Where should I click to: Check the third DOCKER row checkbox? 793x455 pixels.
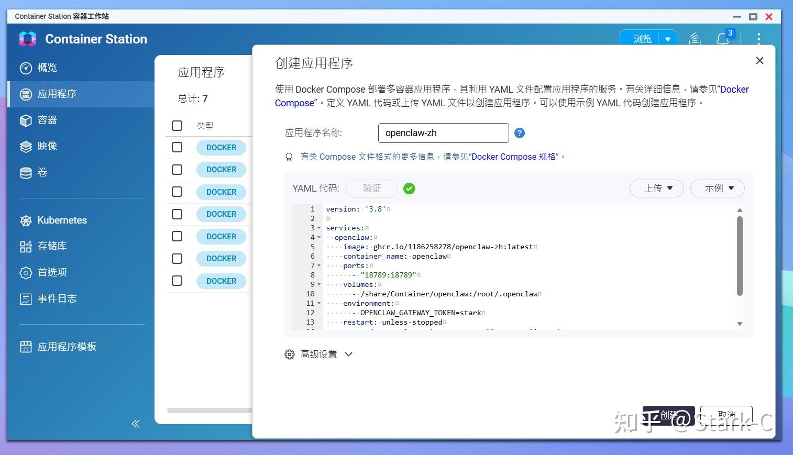point(177,192)
